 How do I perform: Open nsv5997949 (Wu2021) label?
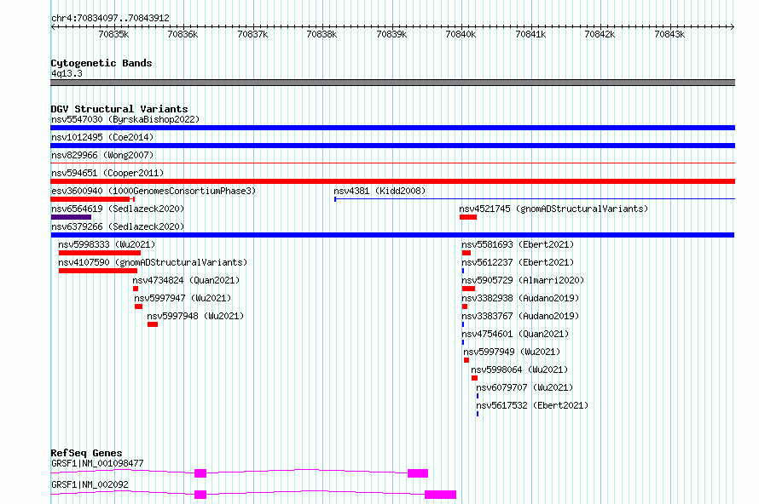[512, 352]
